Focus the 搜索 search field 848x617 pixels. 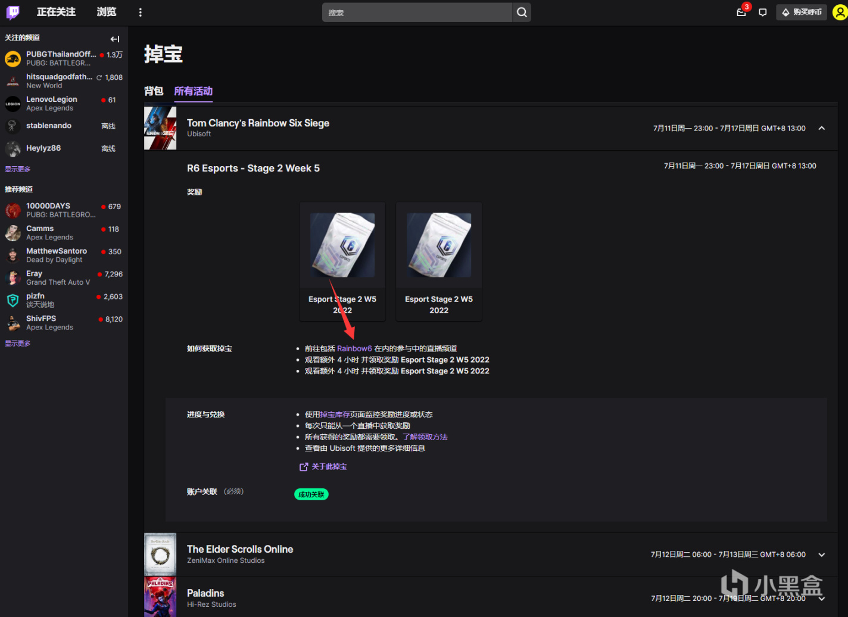(417, 13)
